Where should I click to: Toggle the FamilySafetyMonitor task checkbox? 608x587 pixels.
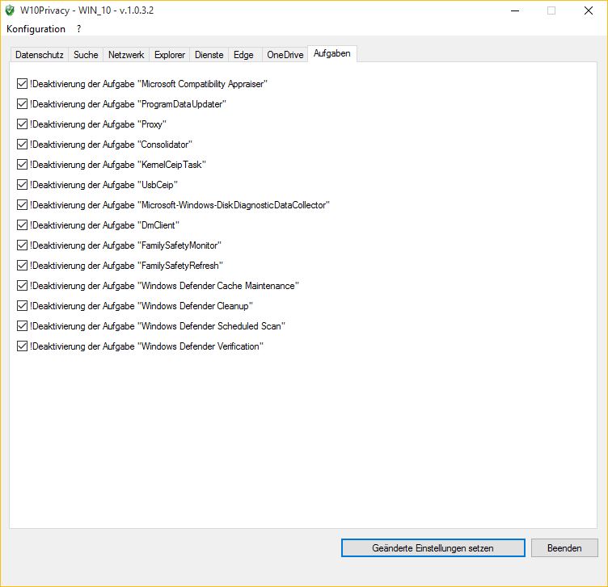point(22,245)
